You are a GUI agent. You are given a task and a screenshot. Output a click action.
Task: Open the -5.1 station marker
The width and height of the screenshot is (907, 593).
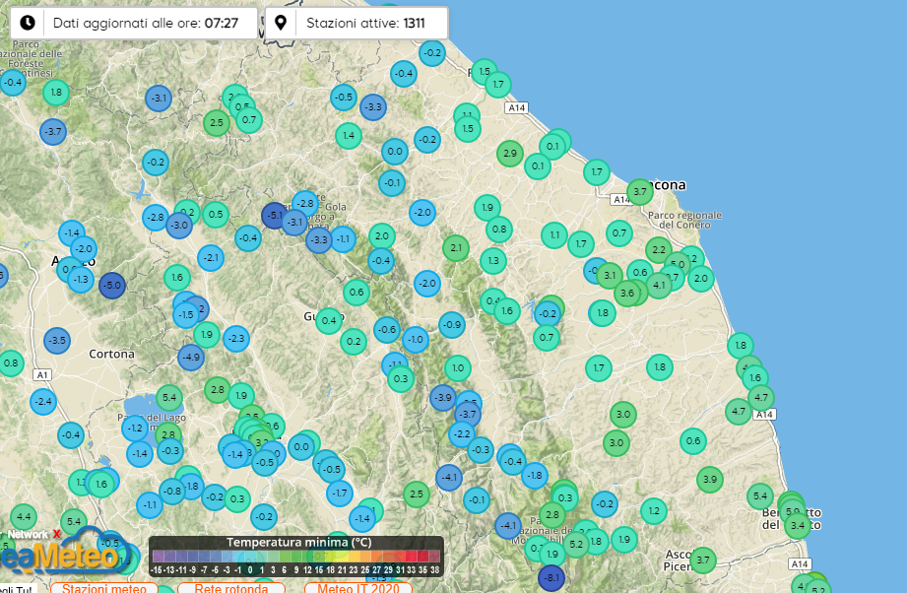pyautogui.click(x=276, y=216)
